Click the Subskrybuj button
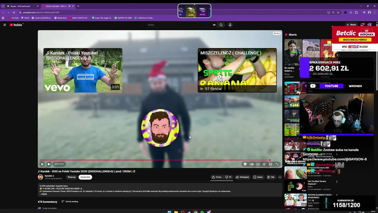 tap(85, 177)
